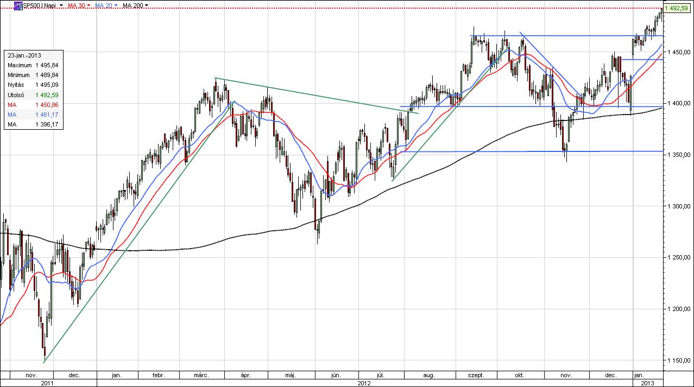
Task: Click the okt. month label on time axis
Action: (x=519, y=375)
